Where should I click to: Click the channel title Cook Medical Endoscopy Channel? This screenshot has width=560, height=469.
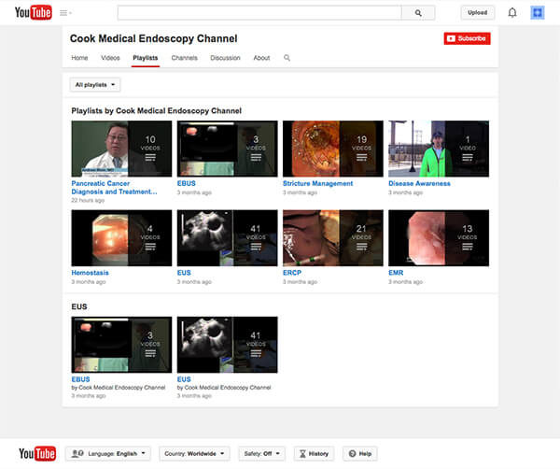(x=154, y=38)
